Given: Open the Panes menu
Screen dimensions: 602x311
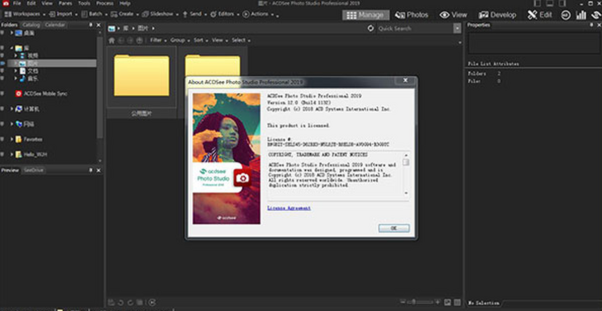Looking at the screenshot, I should (x=65, y=4).
